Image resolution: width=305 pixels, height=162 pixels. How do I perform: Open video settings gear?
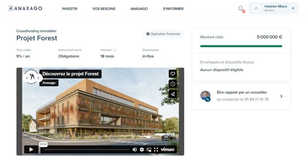142,149
